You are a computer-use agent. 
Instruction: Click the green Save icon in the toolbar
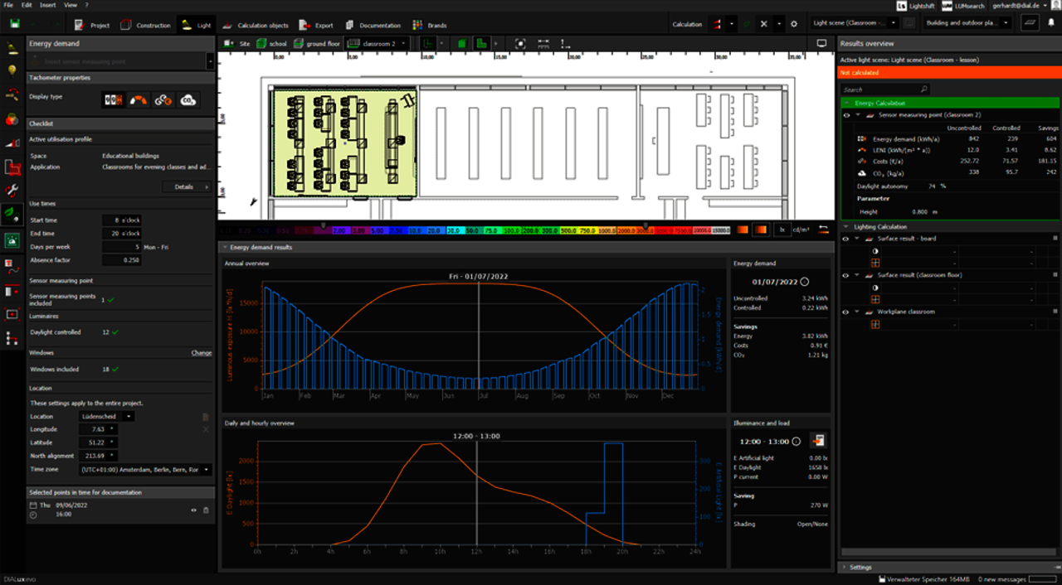13,25
